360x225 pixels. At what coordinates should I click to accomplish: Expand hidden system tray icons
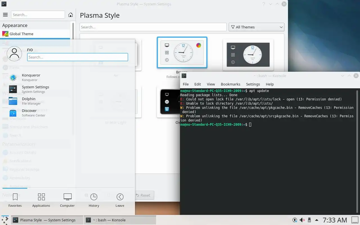(x=317, y=220)
